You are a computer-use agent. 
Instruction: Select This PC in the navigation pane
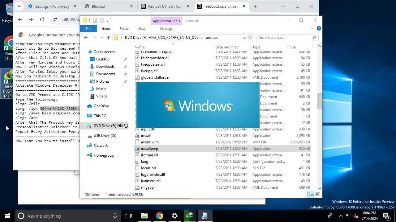pos(100,116)
